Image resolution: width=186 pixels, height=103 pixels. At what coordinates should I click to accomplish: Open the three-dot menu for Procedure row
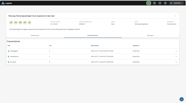click(176, 62)
